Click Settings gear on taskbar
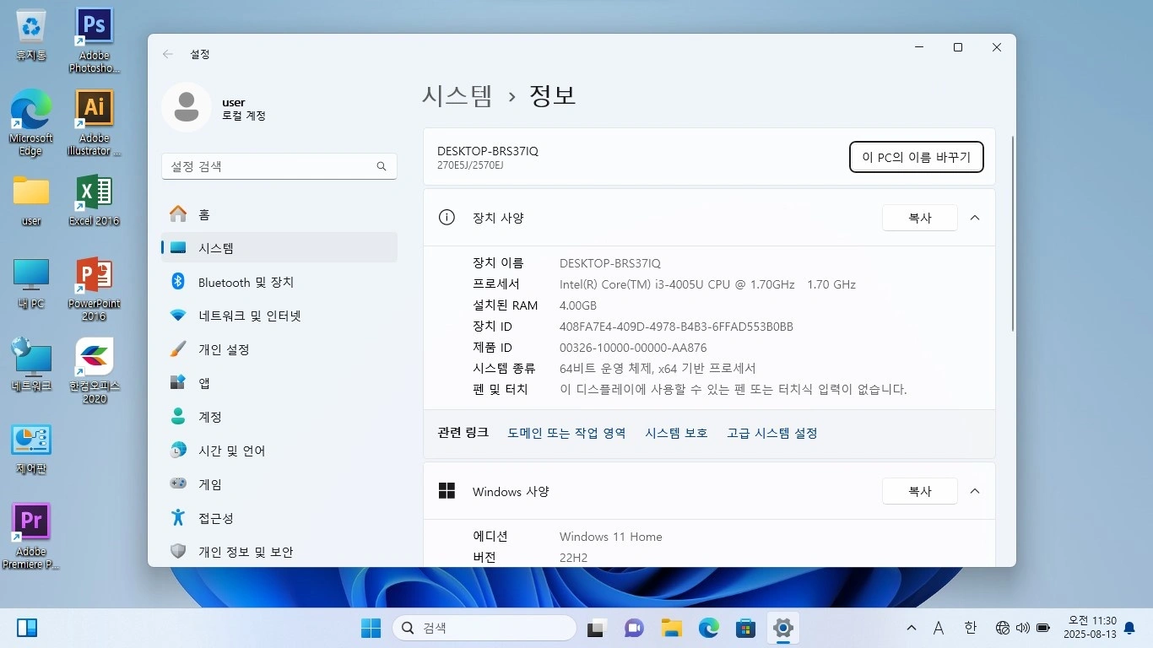This screenshot has width=1153, height=648. click(782, 628)
